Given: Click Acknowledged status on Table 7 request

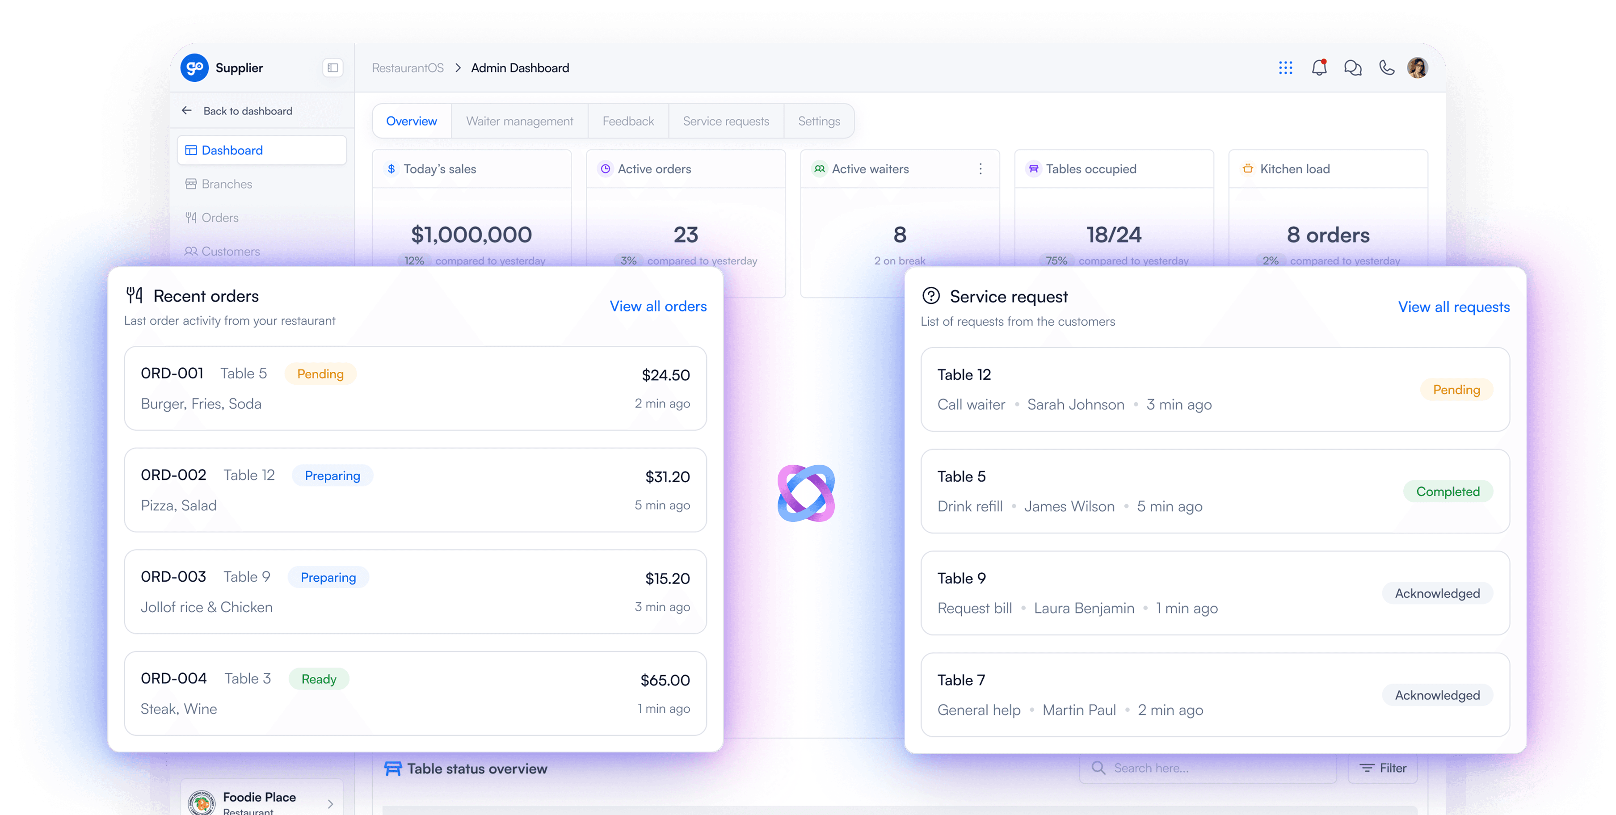Looking at the screenshot, I should (1437, 694).
